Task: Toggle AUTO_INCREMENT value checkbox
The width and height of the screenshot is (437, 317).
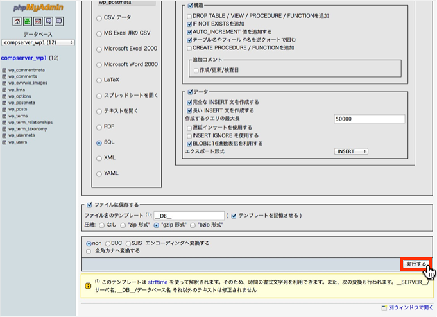Action: [189, 32]
